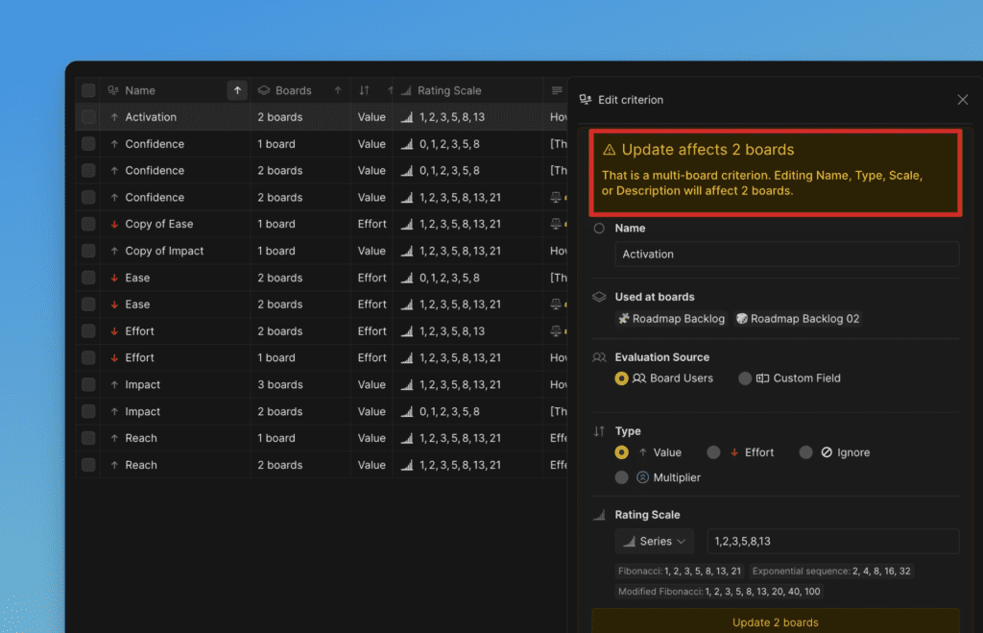Click the Update 2 boards button
983x633 pixels.
pyautogui.click(x=775, y=621)
